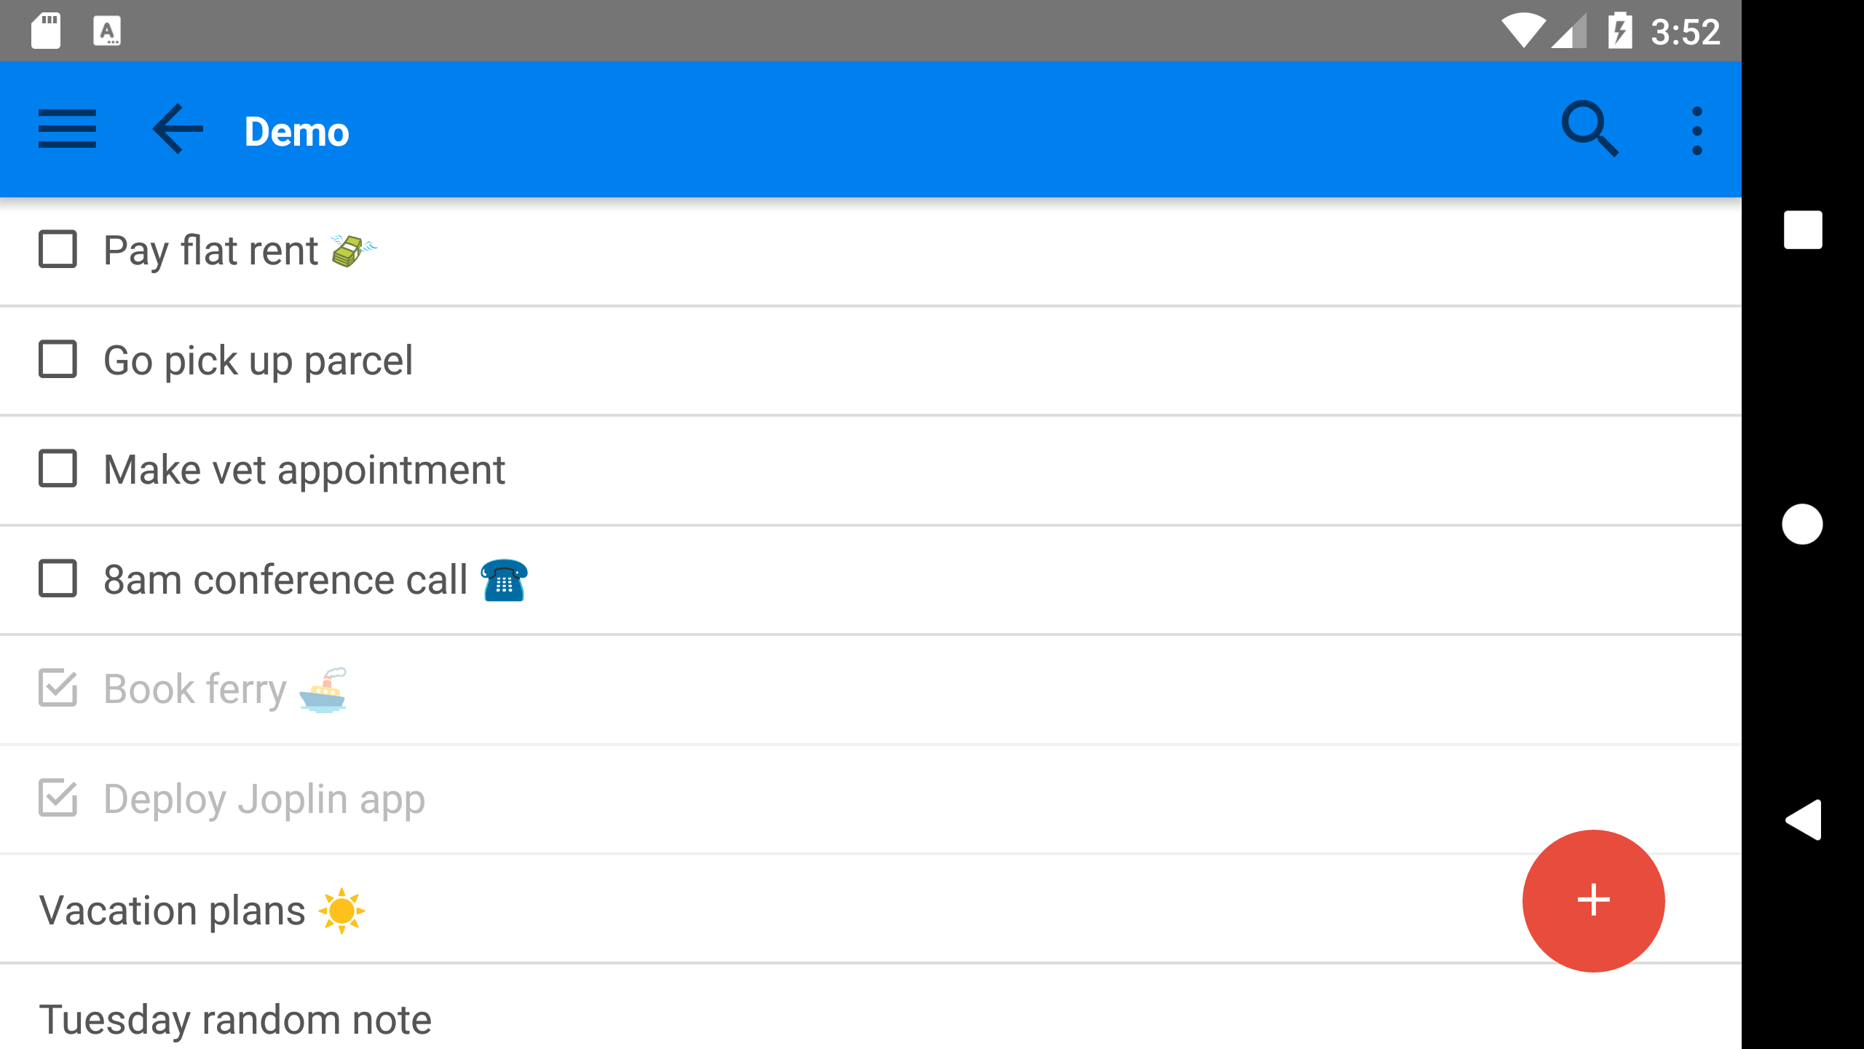Tap the keyboard notification status icon

[x=107, y=31]
